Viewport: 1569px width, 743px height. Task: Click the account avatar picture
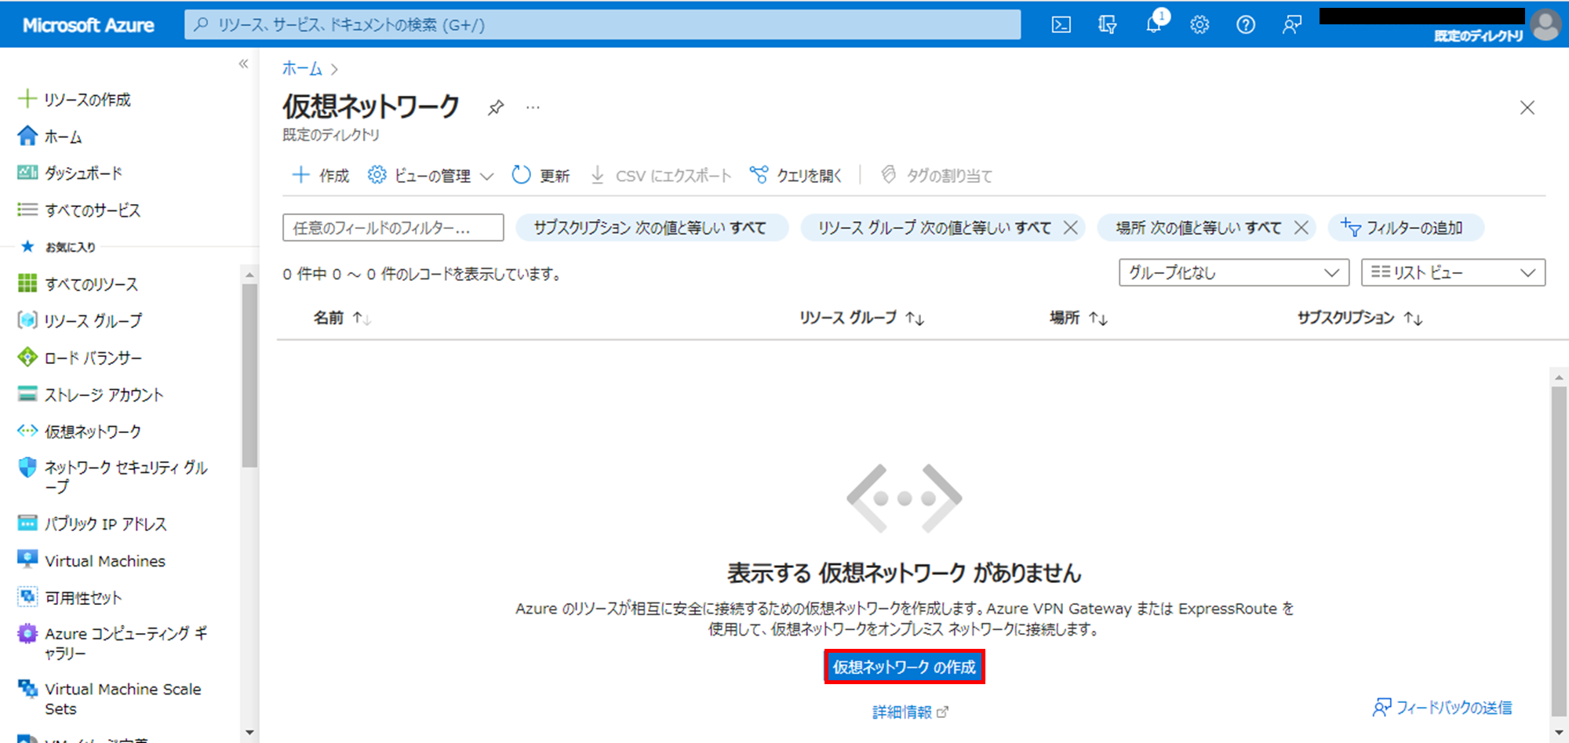coord(1545,25)
